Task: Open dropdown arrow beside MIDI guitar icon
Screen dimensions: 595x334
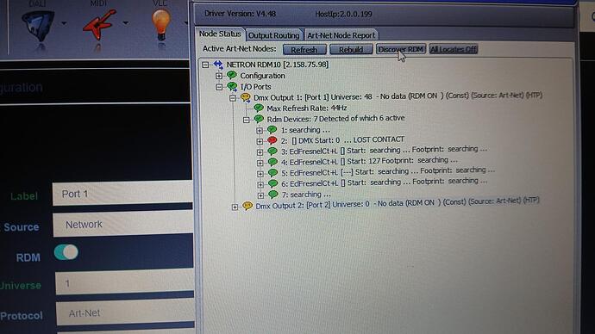Action: pyautogui.click(x=125, y=23)
